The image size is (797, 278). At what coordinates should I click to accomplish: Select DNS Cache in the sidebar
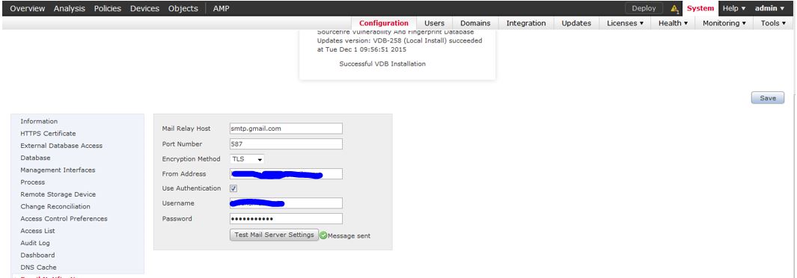(x=39, y=268)
